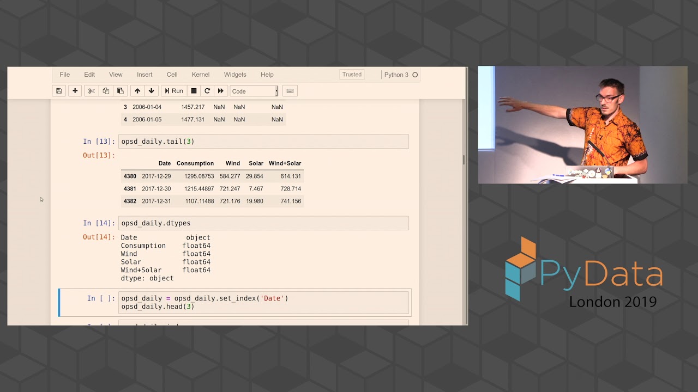The image size is (698, 392).
Task: Click the Date column header
Action: pos(165,163)
